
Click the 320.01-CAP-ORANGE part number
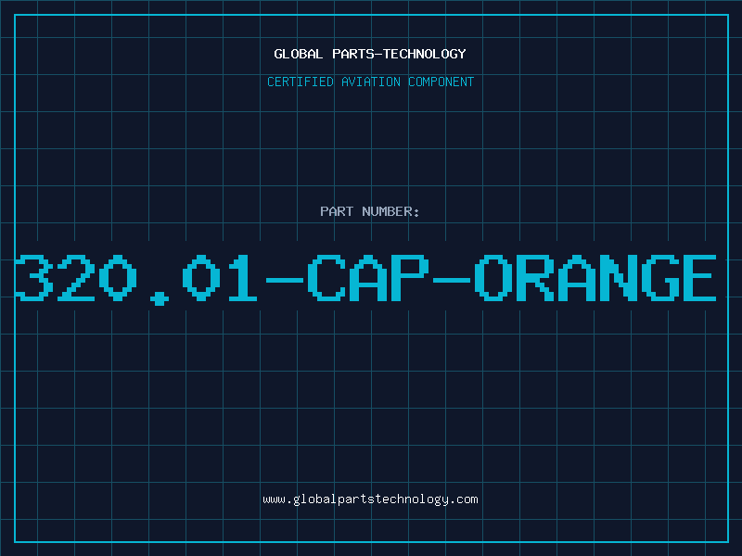click(x=366, y=278)
